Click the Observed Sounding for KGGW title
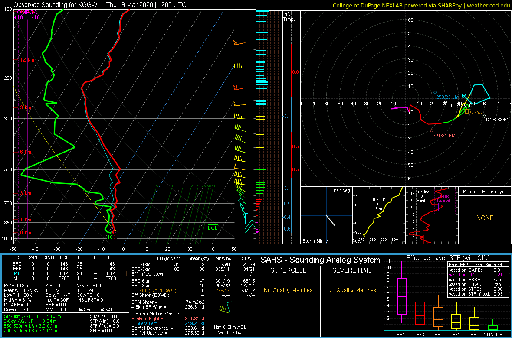Image resolution: width=512 pixels, height=338 pixels. point(99,5)
